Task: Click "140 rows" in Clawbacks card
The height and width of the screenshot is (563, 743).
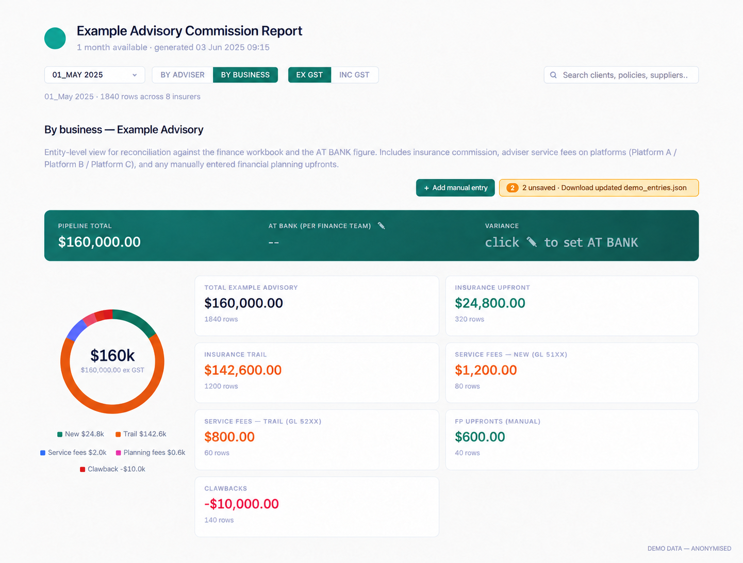Action: click(219, 520)
